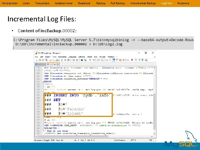Click the UTF-8 encoding status field
The width and height of the screenshot is (200, 150).
(133, 140)
